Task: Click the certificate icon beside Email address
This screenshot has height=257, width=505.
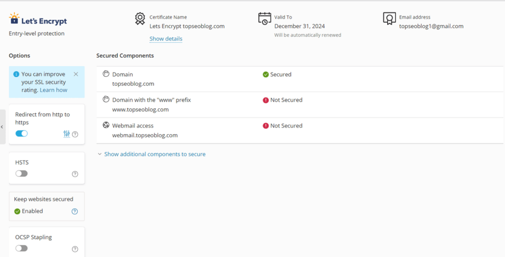Action: [x=390, y=18]
